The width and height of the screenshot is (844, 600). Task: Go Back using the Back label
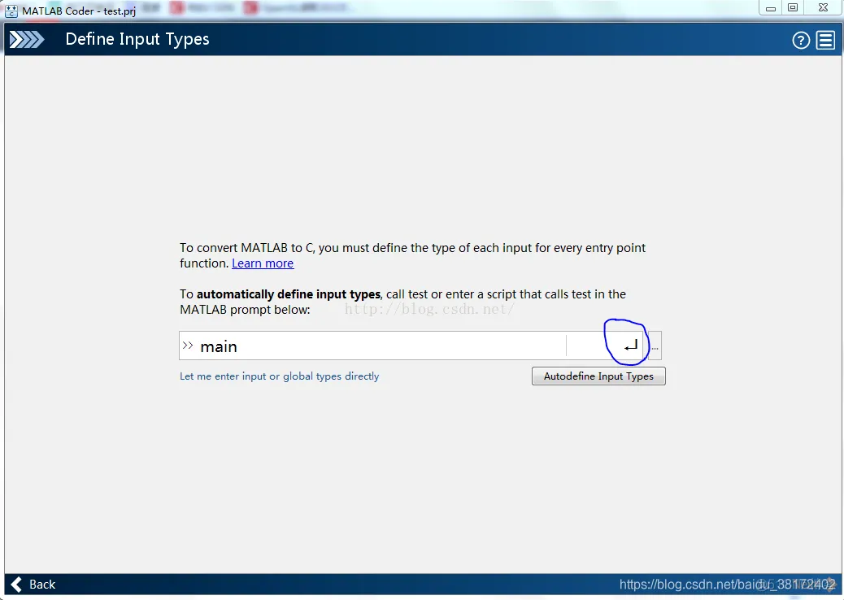pos(42,584)
